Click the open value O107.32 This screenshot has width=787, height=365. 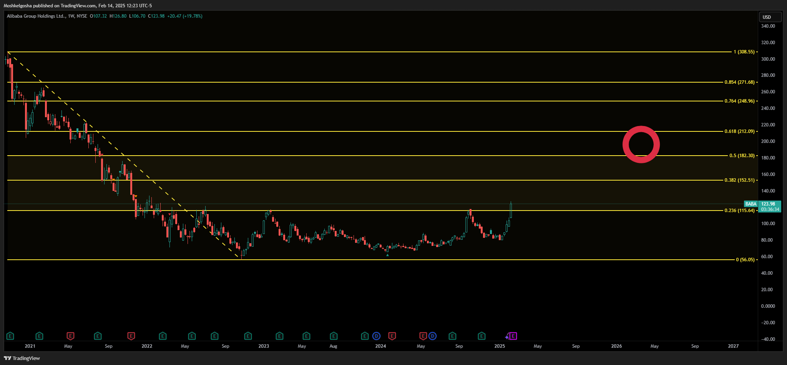click(98, 16)
